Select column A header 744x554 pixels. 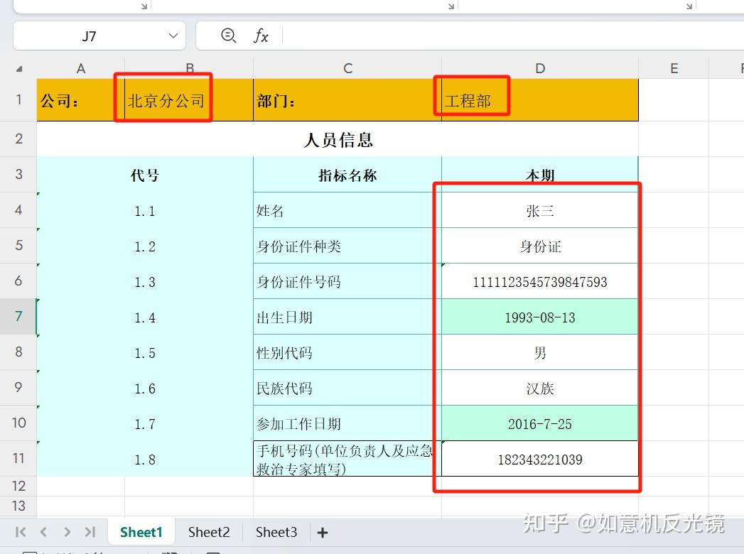(81, 68)
